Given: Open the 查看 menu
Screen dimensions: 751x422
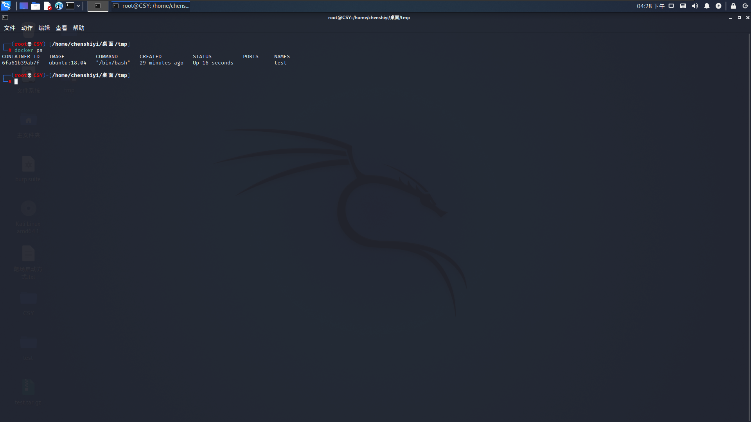Looking at the screenshot, I should [61, 28].
